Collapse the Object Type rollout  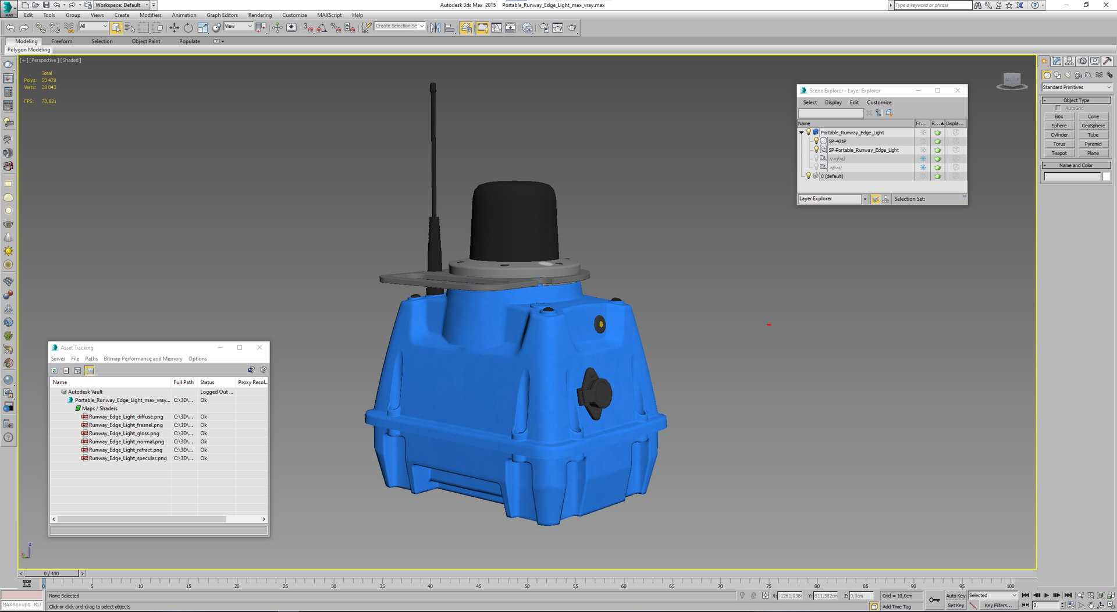tap(1076, 100)
